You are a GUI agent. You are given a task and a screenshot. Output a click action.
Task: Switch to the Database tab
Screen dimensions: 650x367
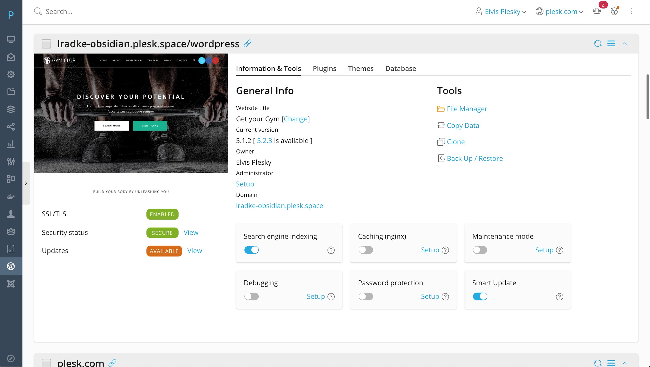(401, 68)
